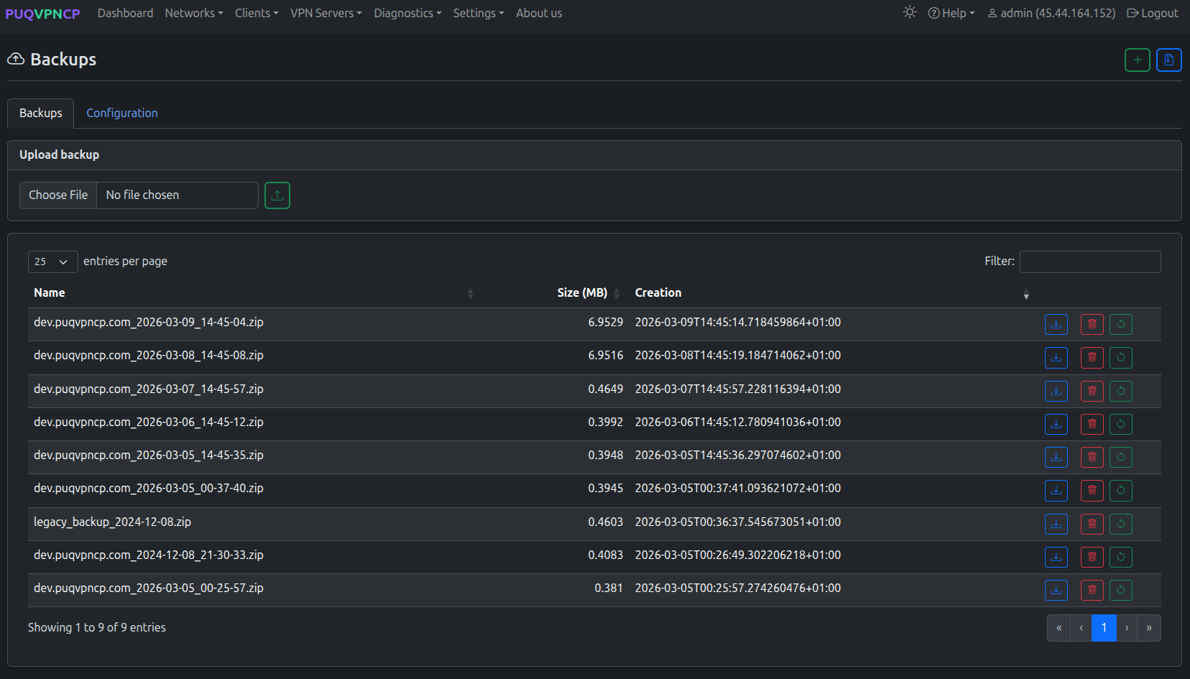Image resolution: width=1190 pixels, height=679 pixels.
Task: Delete the 2026-03-05_00-37-40 backup
Action: point(1092,490)
